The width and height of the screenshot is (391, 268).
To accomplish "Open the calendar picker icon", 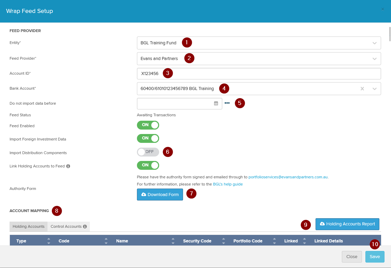I will 216,103.
